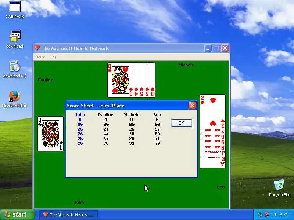Click Michele's final score 33

pos(132,143)
